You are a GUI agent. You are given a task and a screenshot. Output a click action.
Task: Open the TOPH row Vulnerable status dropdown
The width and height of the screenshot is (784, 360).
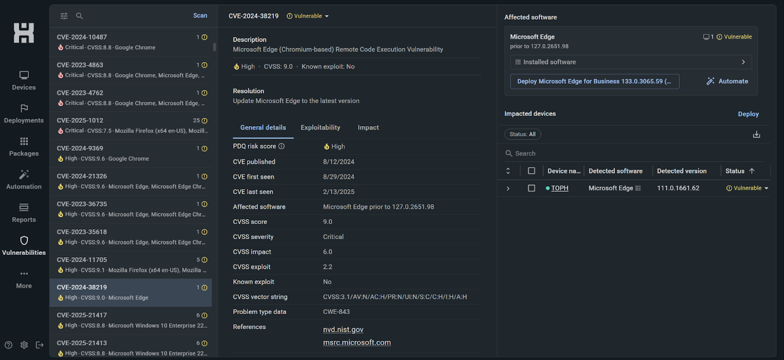click(747, 188)
